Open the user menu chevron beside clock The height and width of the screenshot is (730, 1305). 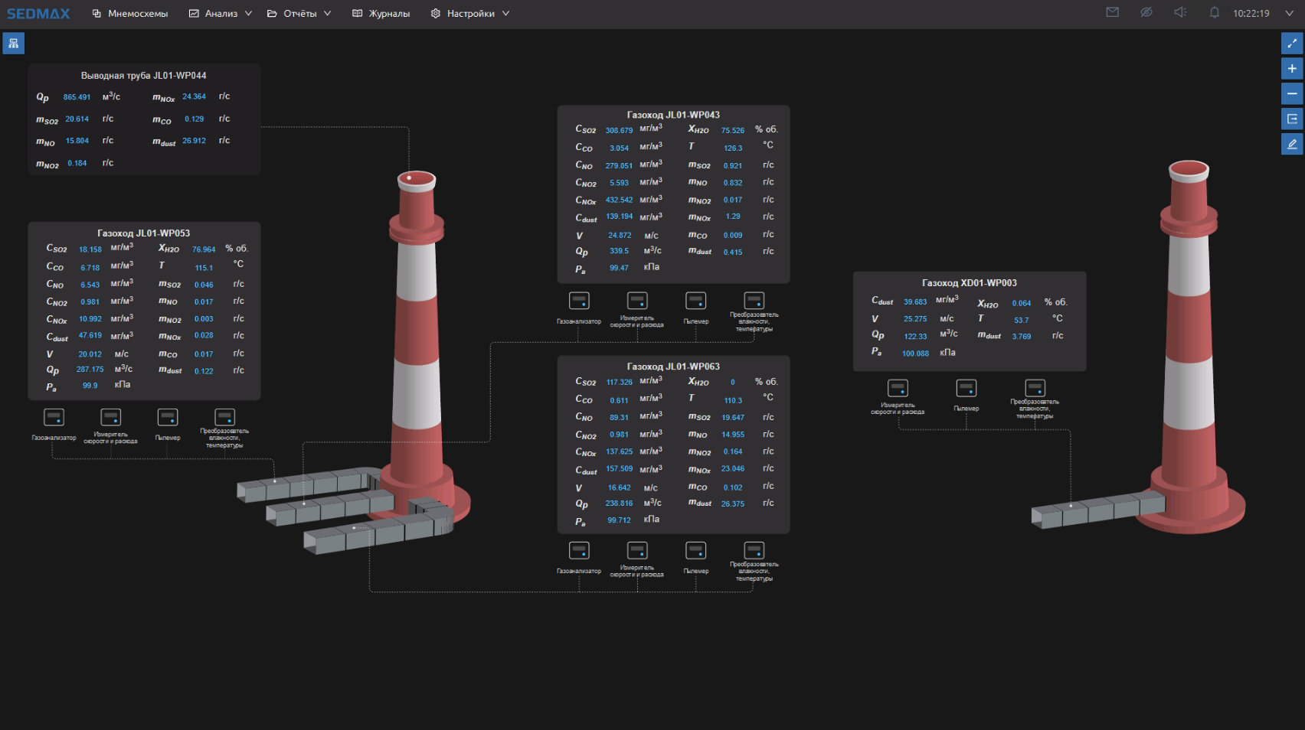[1289, 13]
